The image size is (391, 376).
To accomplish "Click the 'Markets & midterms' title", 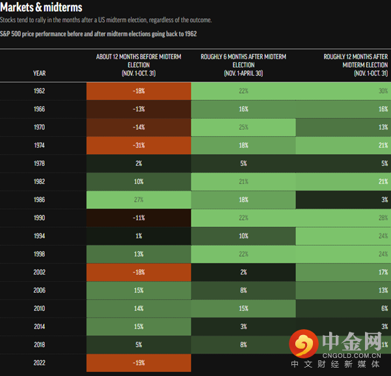I will click(41, 7).
